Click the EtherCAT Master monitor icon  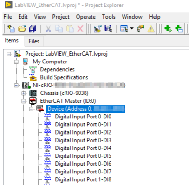(x=33, y=101)
